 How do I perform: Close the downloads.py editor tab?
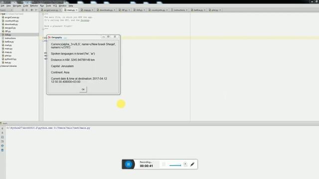pyautogui.click(x=115, y=10)
